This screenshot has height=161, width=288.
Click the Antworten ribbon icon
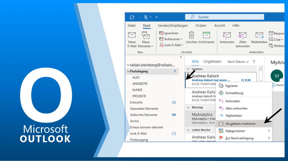[227, 36]
